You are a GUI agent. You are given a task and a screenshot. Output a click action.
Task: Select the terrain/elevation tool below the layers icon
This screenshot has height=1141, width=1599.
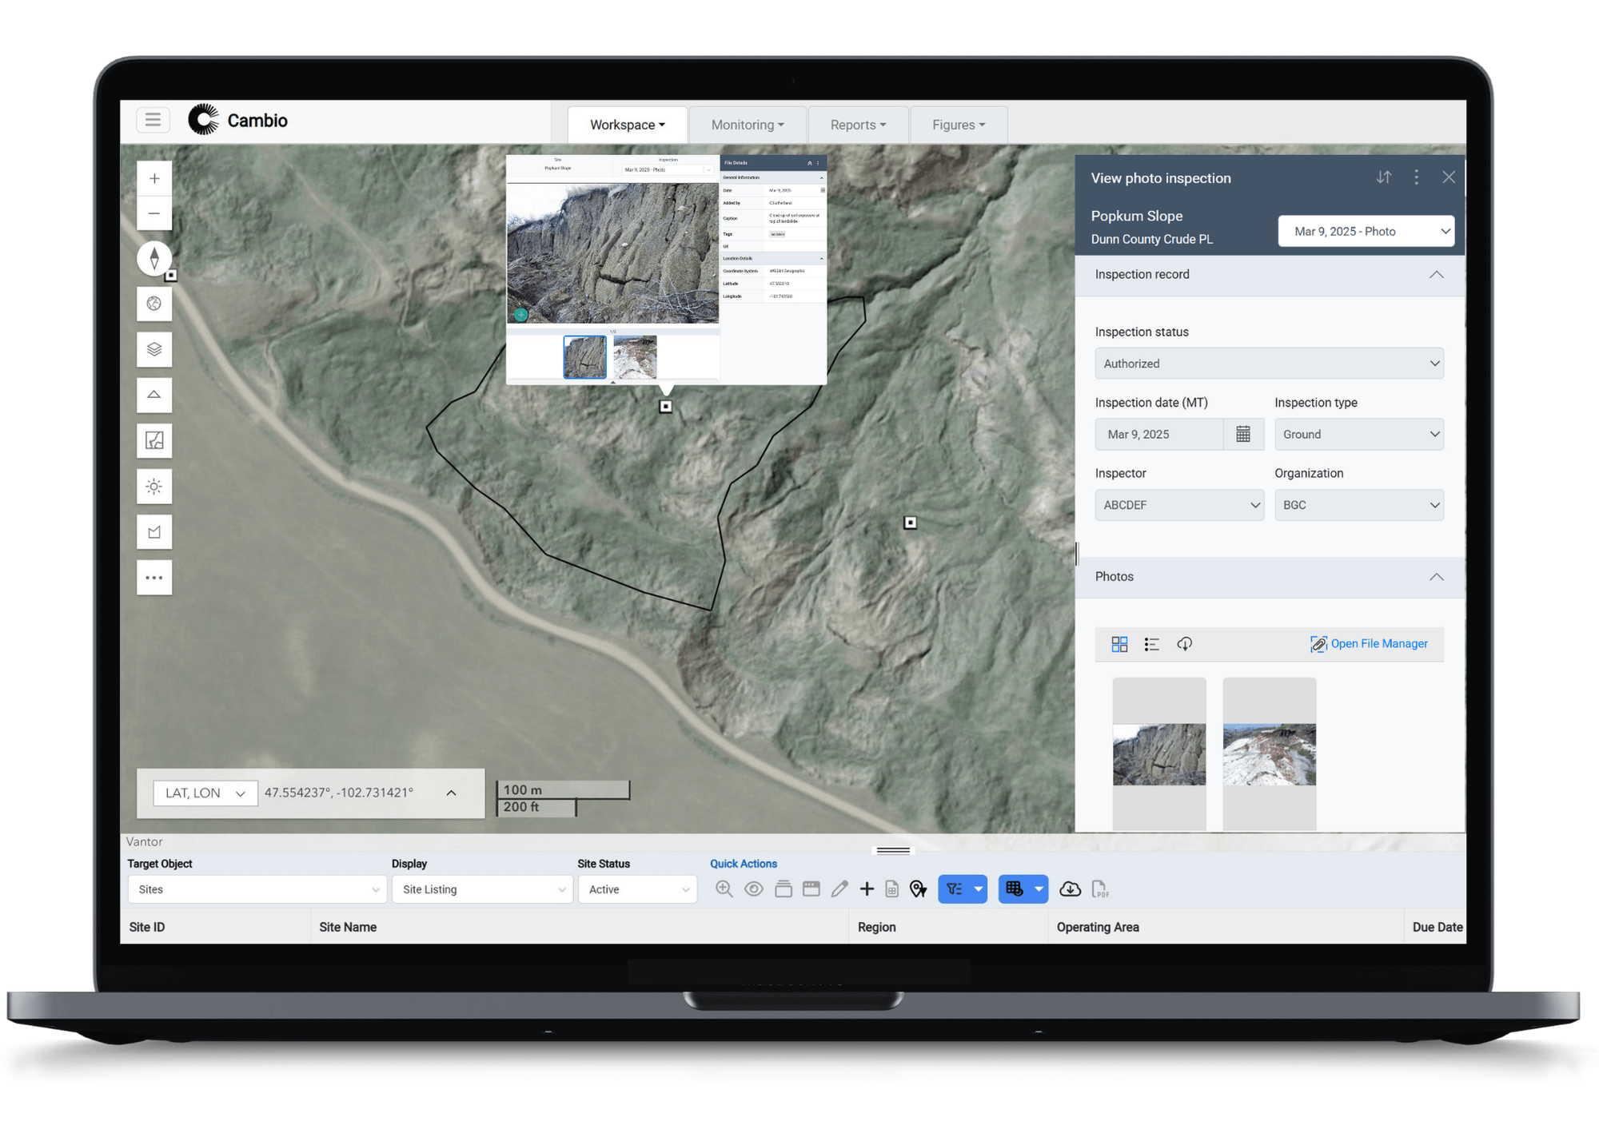(154, 395)
